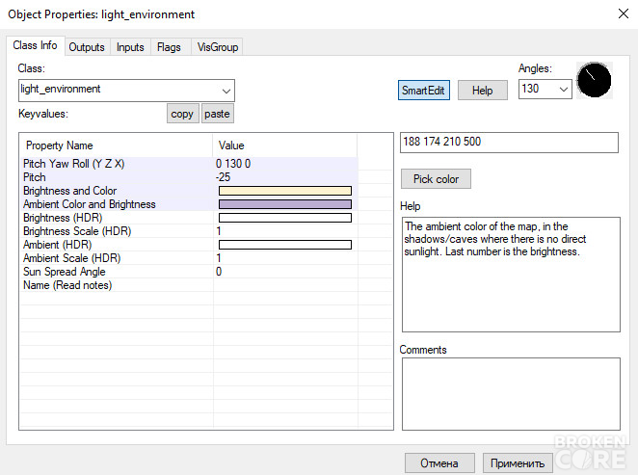
Task: Click the Help button
Action: pos(483,90)
